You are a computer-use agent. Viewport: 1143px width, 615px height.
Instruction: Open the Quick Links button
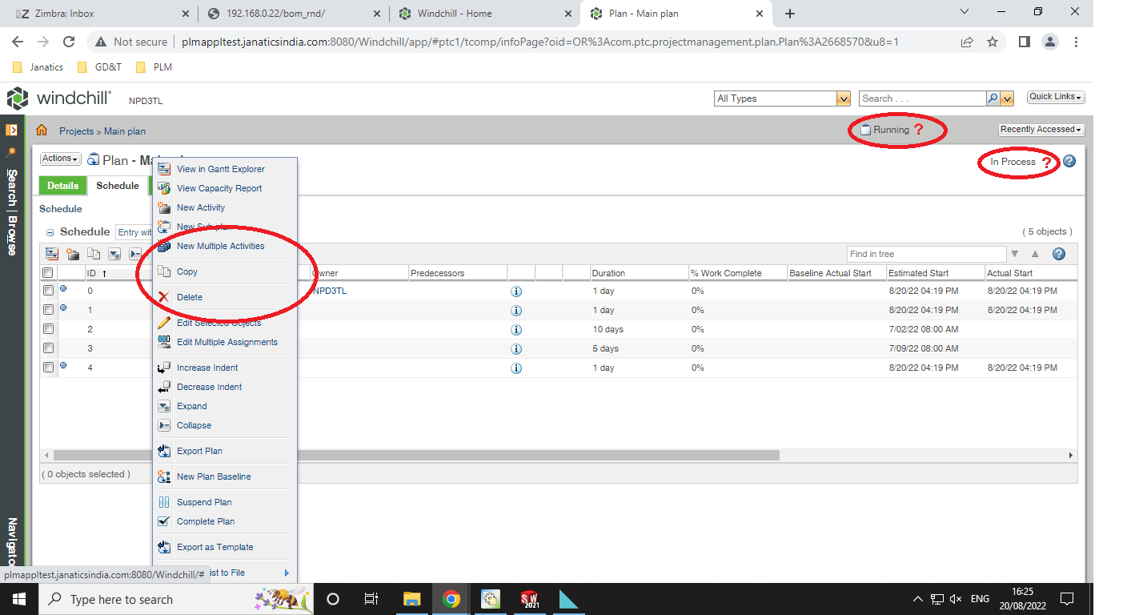1055,96
